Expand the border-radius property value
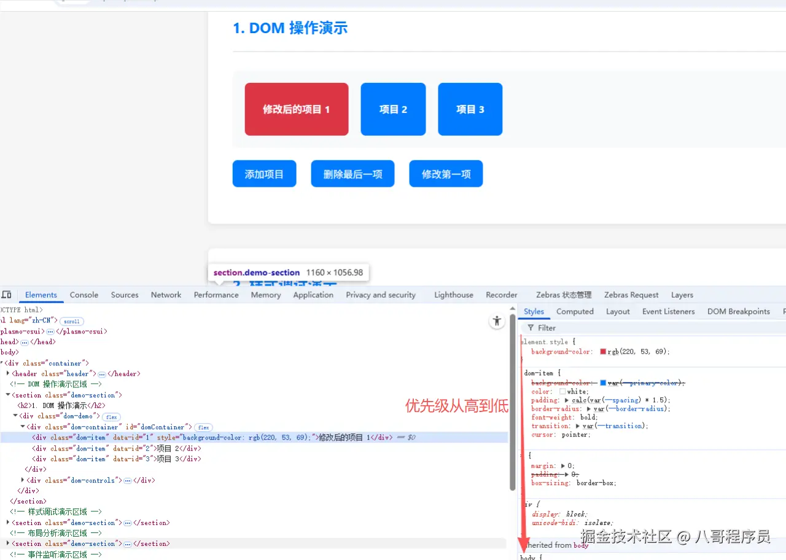 pyautogui.click(x=589, y=409)
